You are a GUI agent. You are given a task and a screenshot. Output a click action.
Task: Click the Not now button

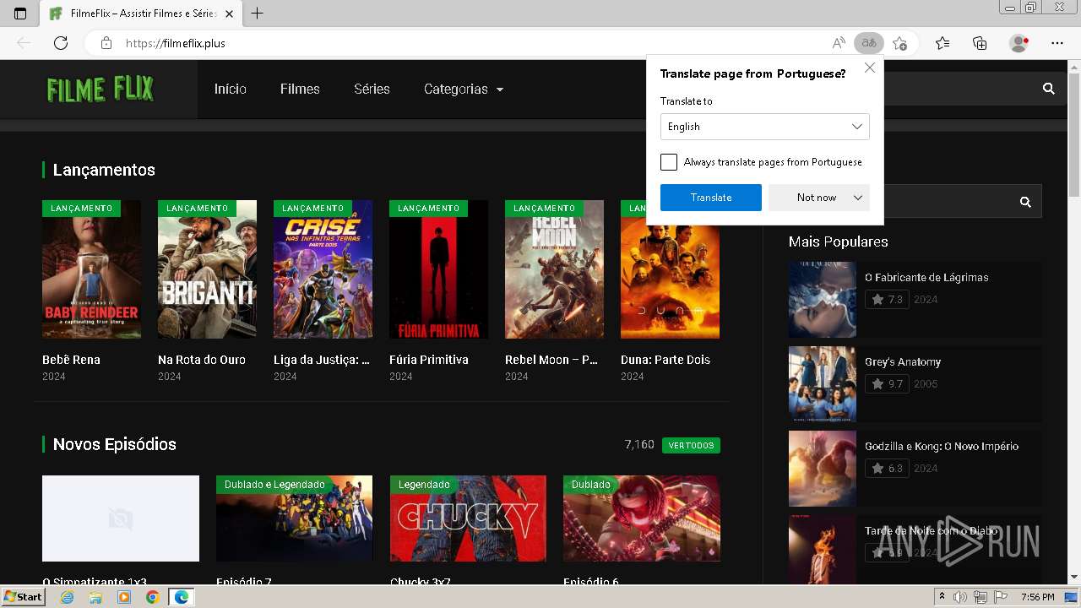(817, 198)
